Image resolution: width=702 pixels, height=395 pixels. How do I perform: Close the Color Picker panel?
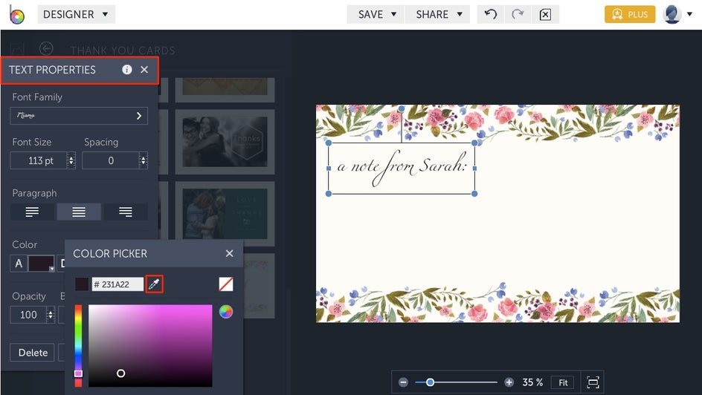click(x=229, y=253)
